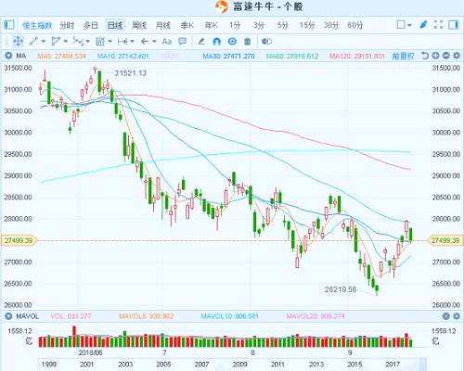The image size is (464, 371).
Task: Click 2009 on the bottom timeline navigator
Action: [239, 365]
